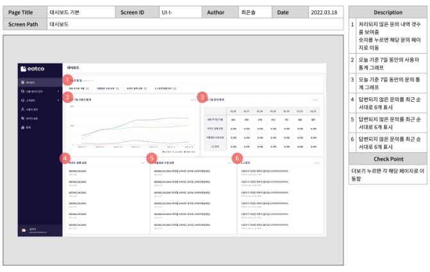Click 더보기 in 바코드 등록 요청 panel
The image size is (430, 272).
point(143,163)
